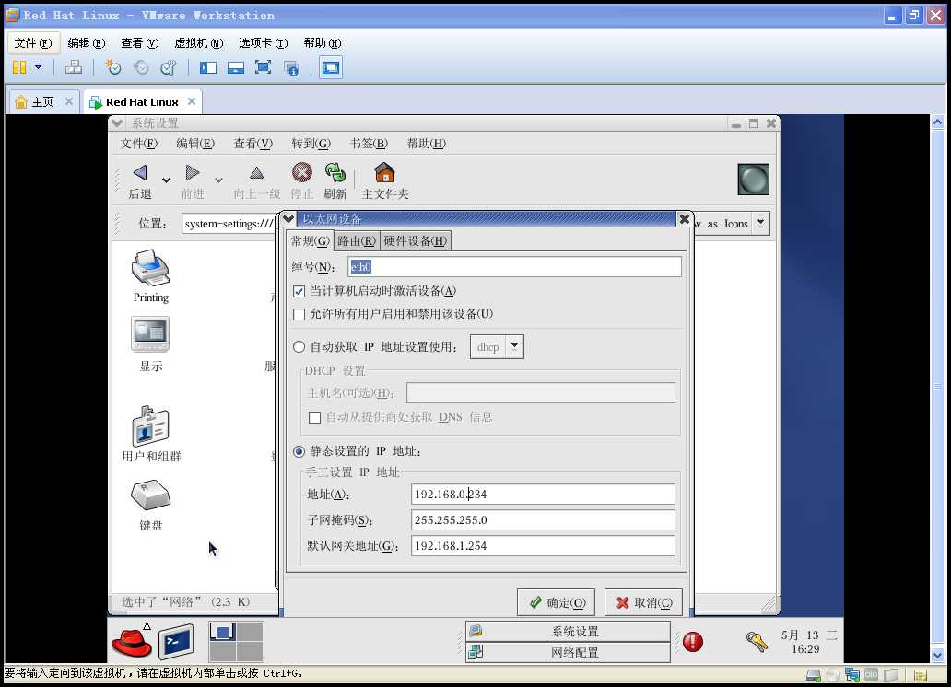Screen dimensions: 951x687
Task: Select 静态设置的 IP 地址 radio button
Action: tap(299, 451)
